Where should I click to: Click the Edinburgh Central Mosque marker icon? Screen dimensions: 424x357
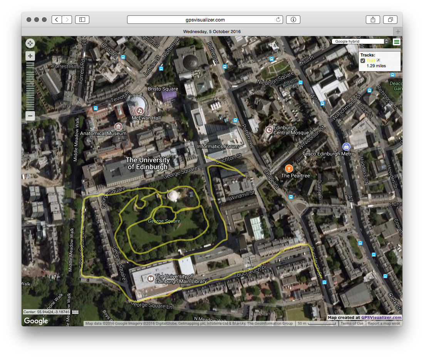[268, 130]
